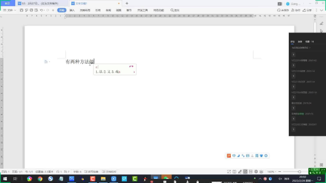Toggle the 拼写检查 spell check option

coord(91,172)
